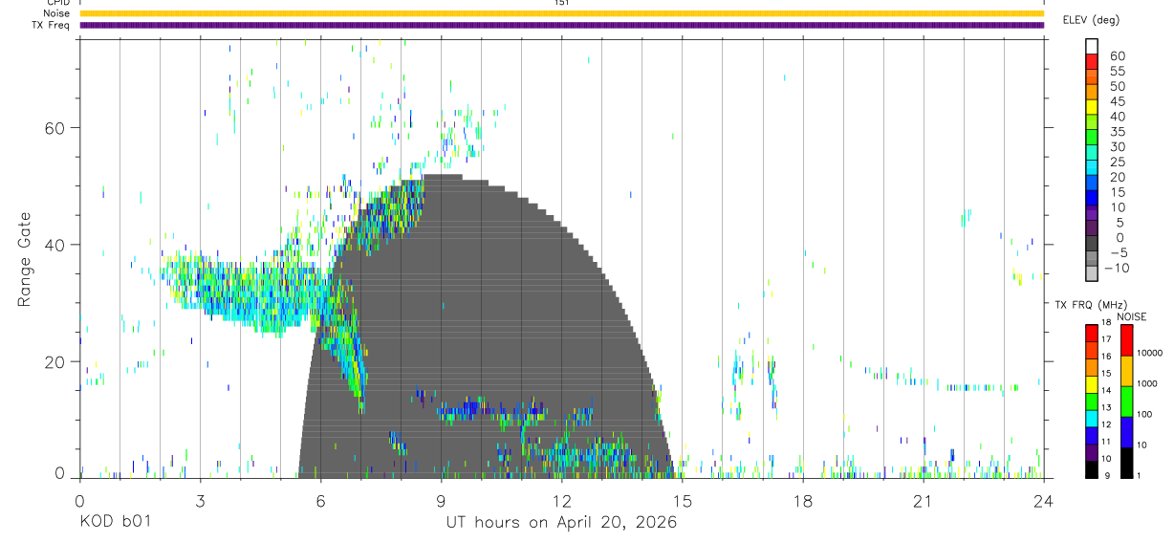Viewport: 1174px width, 542px height.
Task: Pick the blue ELEV swatch between 20 and 15
Action: point(1092,184)
